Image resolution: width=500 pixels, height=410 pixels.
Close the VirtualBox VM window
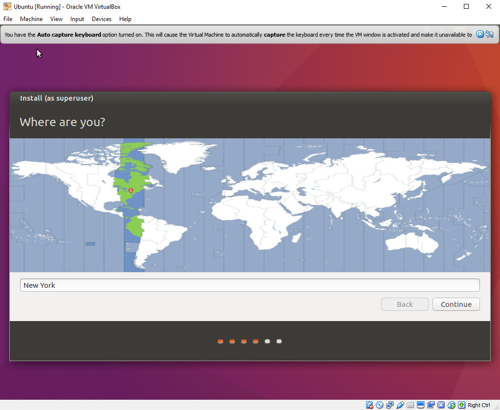pyautogui.click(x=489, y=6)
